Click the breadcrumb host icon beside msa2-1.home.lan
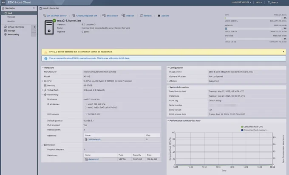 point(40,8)
